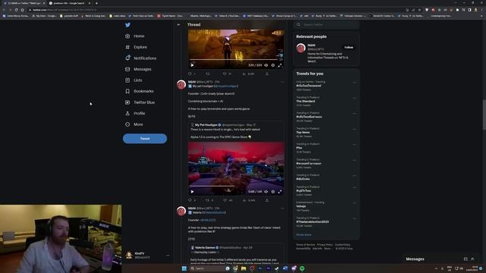Open MANI avatar on Valeria tweet
Viewport: 486px width, 273px height.
pos(181,211)
